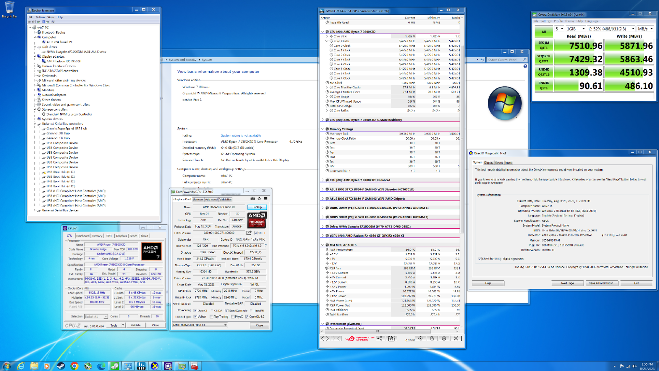Viewport: 659px width, 371px height.
Task: Click Bus Interface question mark in GPU-Z
Action: [x=266, y=246]
